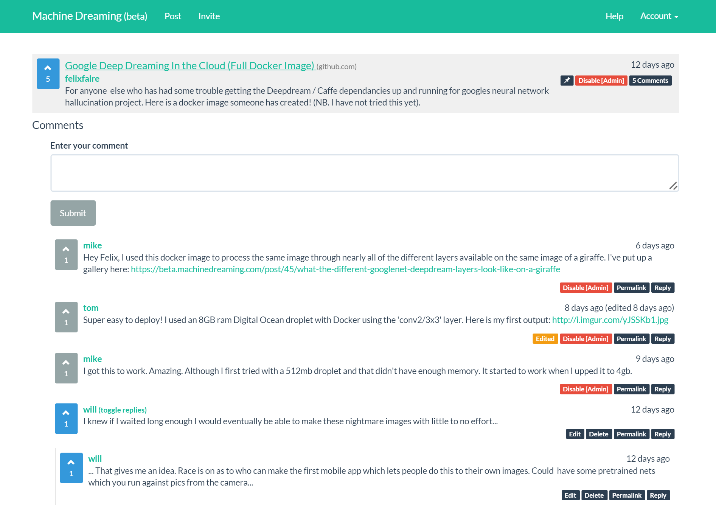716x509 pixels.
Task: Grab the comment box resize handle
Action: coord(673,186)
